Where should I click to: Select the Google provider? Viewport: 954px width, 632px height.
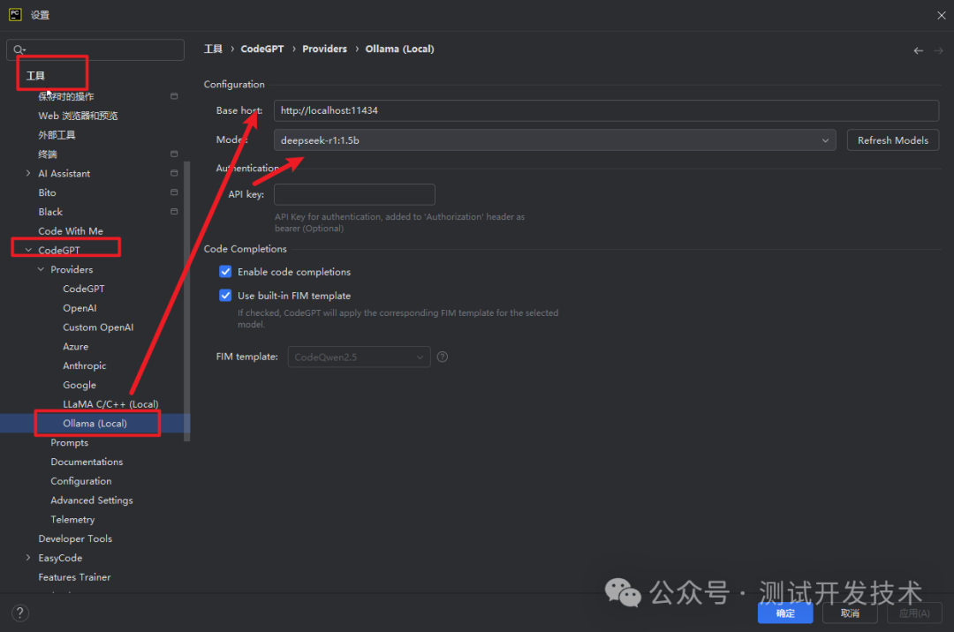(x=79, y=385)
